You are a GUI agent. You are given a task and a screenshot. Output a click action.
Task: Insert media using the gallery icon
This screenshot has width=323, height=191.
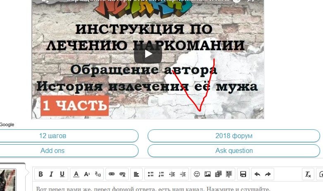[x=218, y=174]
